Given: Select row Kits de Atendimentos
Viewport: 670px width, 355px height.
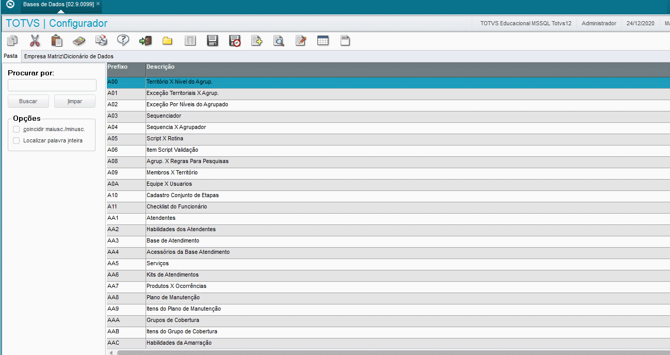Looking at the screenshot, I should tap(388, 275).
